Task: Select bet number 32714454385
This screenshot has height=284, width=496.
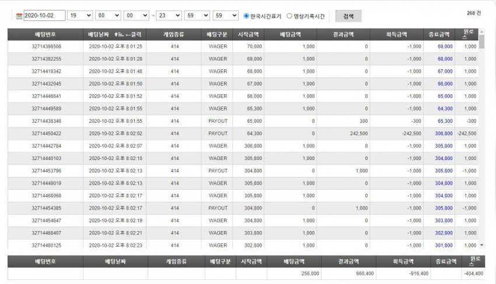Action: point(47,208)
